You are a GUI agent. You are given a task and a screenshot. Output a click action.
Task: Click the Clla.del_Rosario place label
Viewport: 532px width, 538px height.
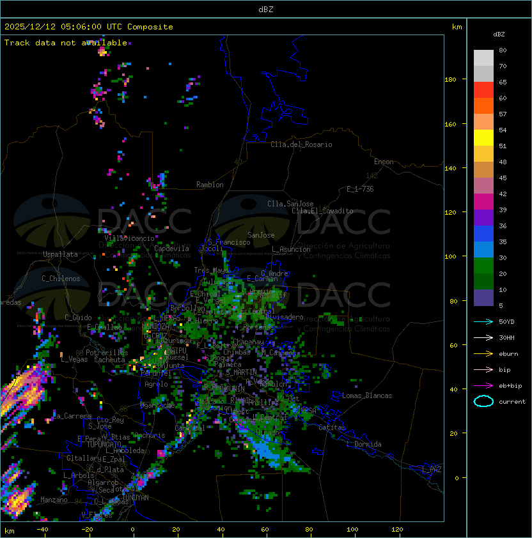tap(301, 144)
